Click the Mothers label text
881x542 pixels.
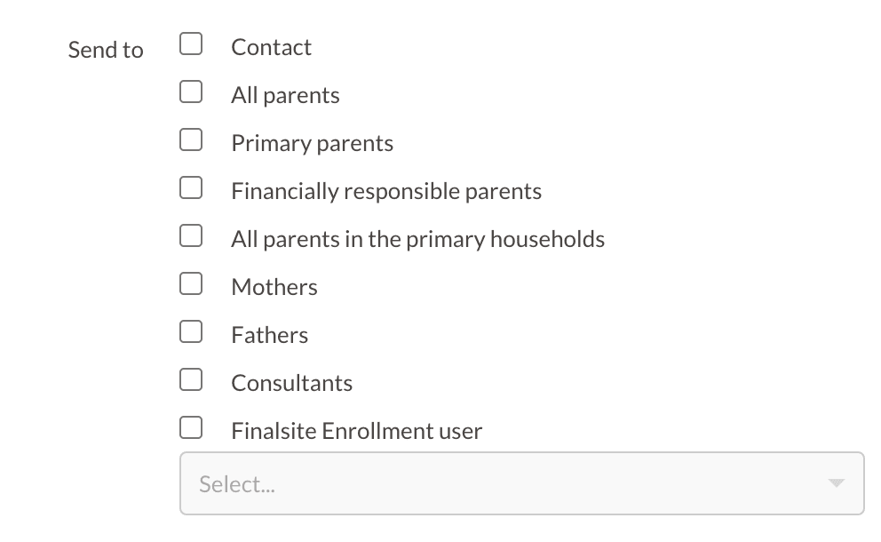click(274, 287)
